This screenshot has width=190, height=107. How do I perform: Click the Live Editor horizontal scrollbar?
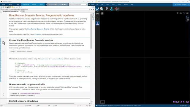[41, 103]
